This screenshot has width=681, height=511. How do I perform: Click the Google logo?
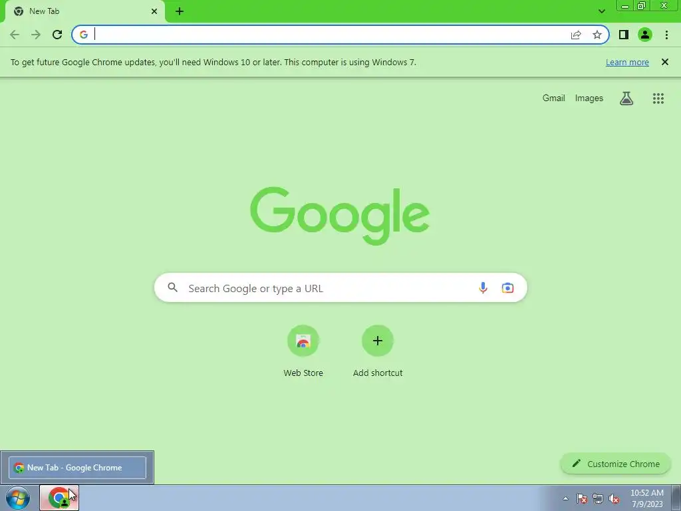coord(340,216)
